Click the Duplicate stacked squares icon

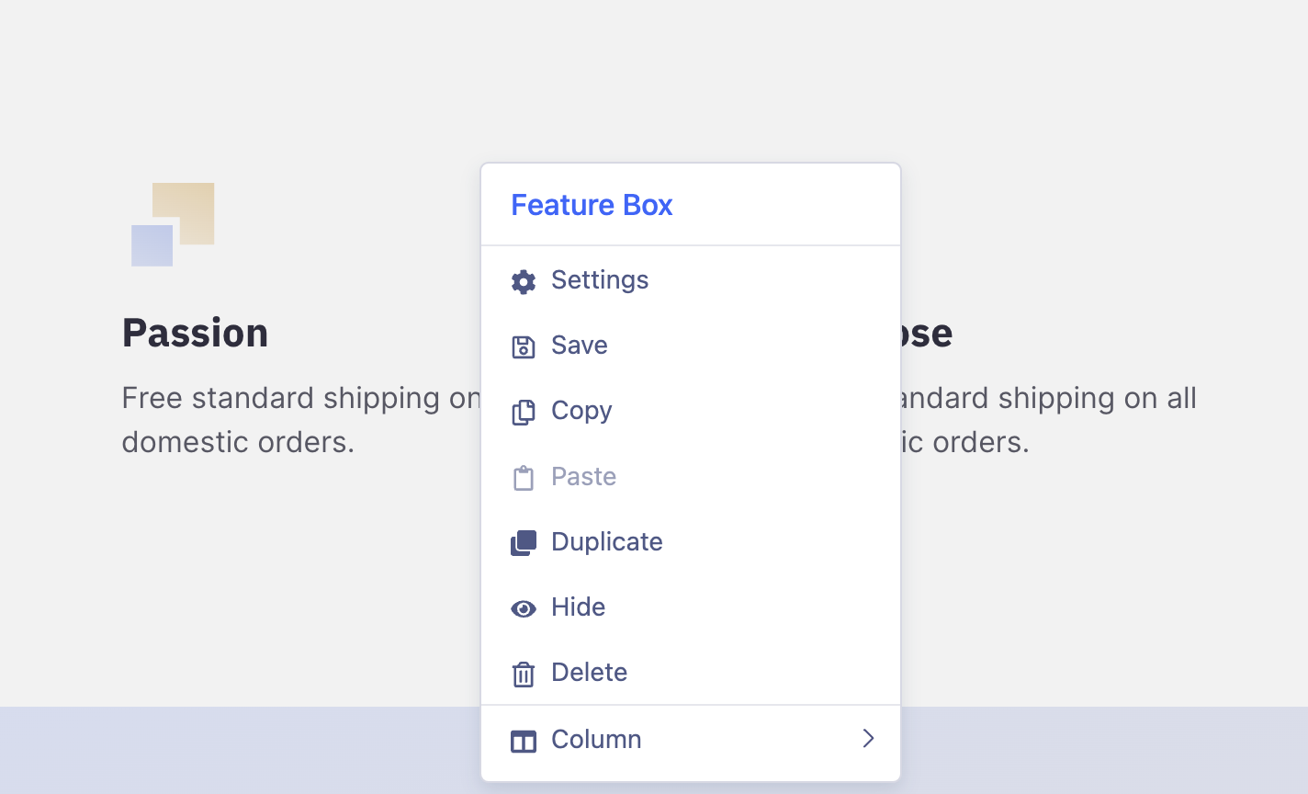524,543
